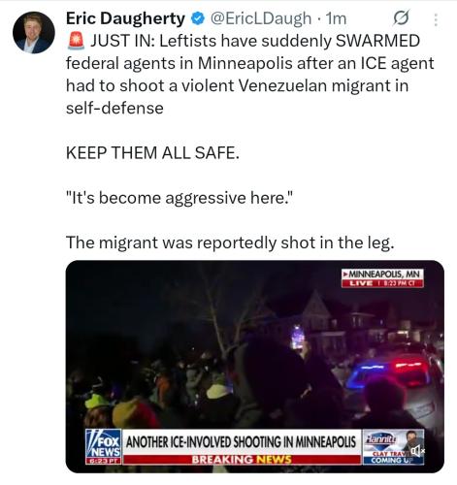This screenshot has width=457, height=485.
Task: Open the Grok slashed-circle icon
Action: [x=401, y=18]
